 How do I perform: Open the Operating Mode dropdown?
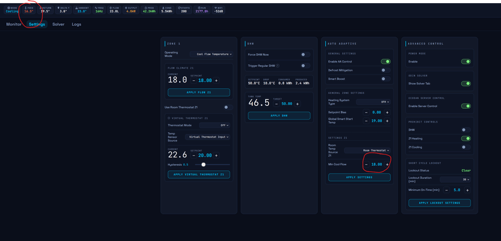pyautogui.click(x=212, y=54)
